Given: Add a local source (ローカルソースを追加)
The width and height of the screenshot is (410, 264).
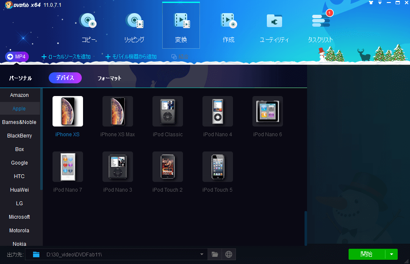Looking at the screenshot, I should coord(66,57).
